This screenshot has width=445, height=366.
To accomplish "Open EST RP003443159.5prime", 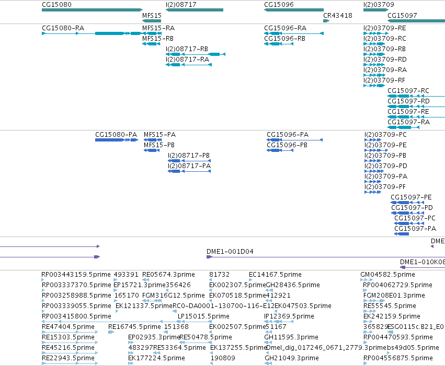I will (x=76, y=275).
